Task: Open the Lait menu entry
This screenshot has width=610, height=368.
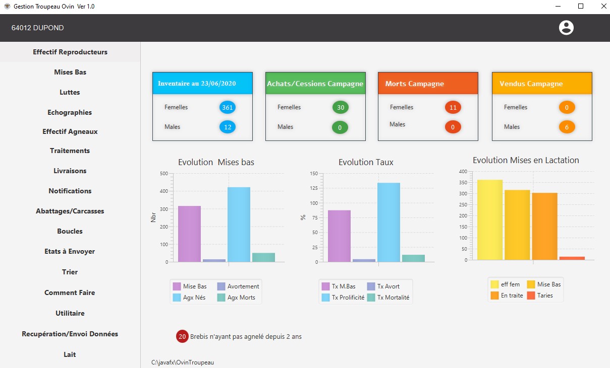Action: (x=70, y=354)
